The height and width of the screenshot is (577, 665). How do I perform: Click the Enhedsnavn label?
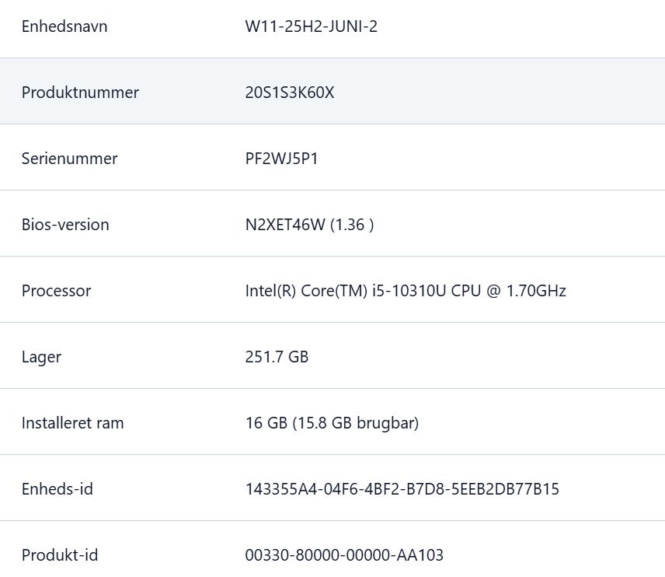64,26
